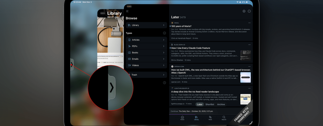Click the window three-dot multitasking control

129,6
